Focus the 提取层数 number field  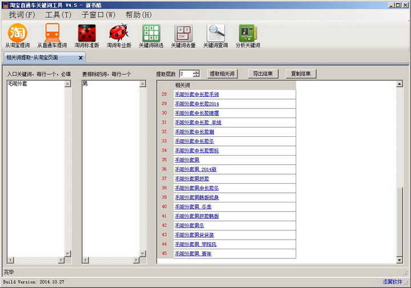click(x=186, y=74)
